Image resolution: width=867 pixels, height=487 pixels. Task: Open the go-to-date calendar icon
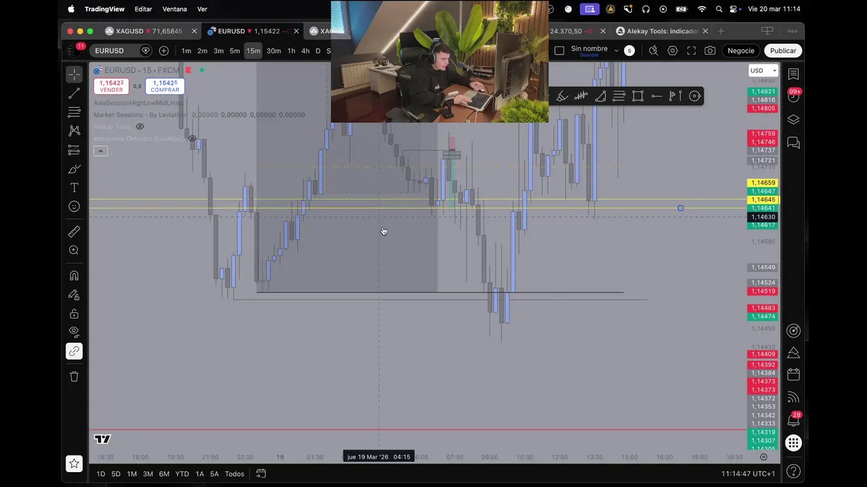coord(261,473)
